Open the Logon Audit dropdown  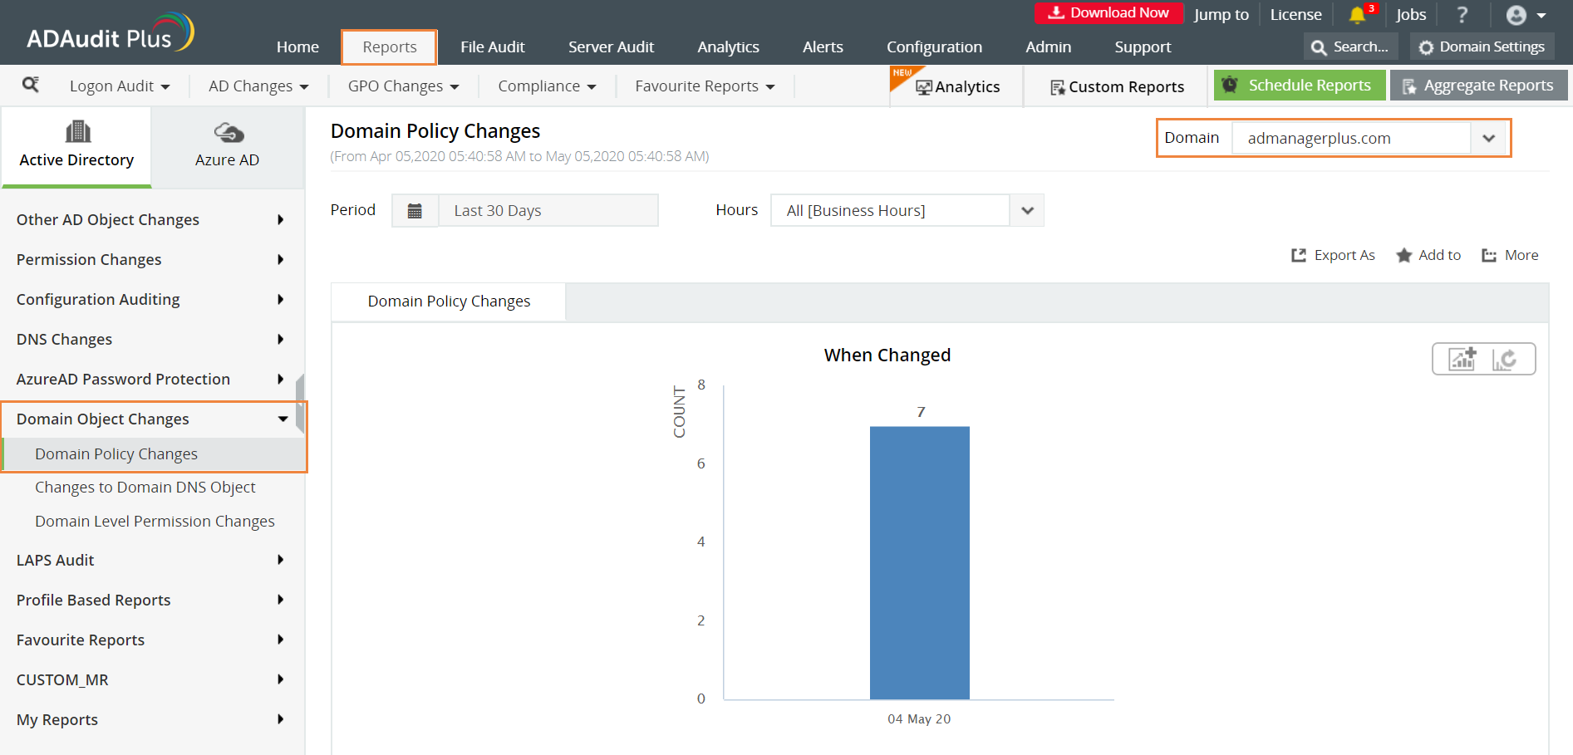point(120,86)
